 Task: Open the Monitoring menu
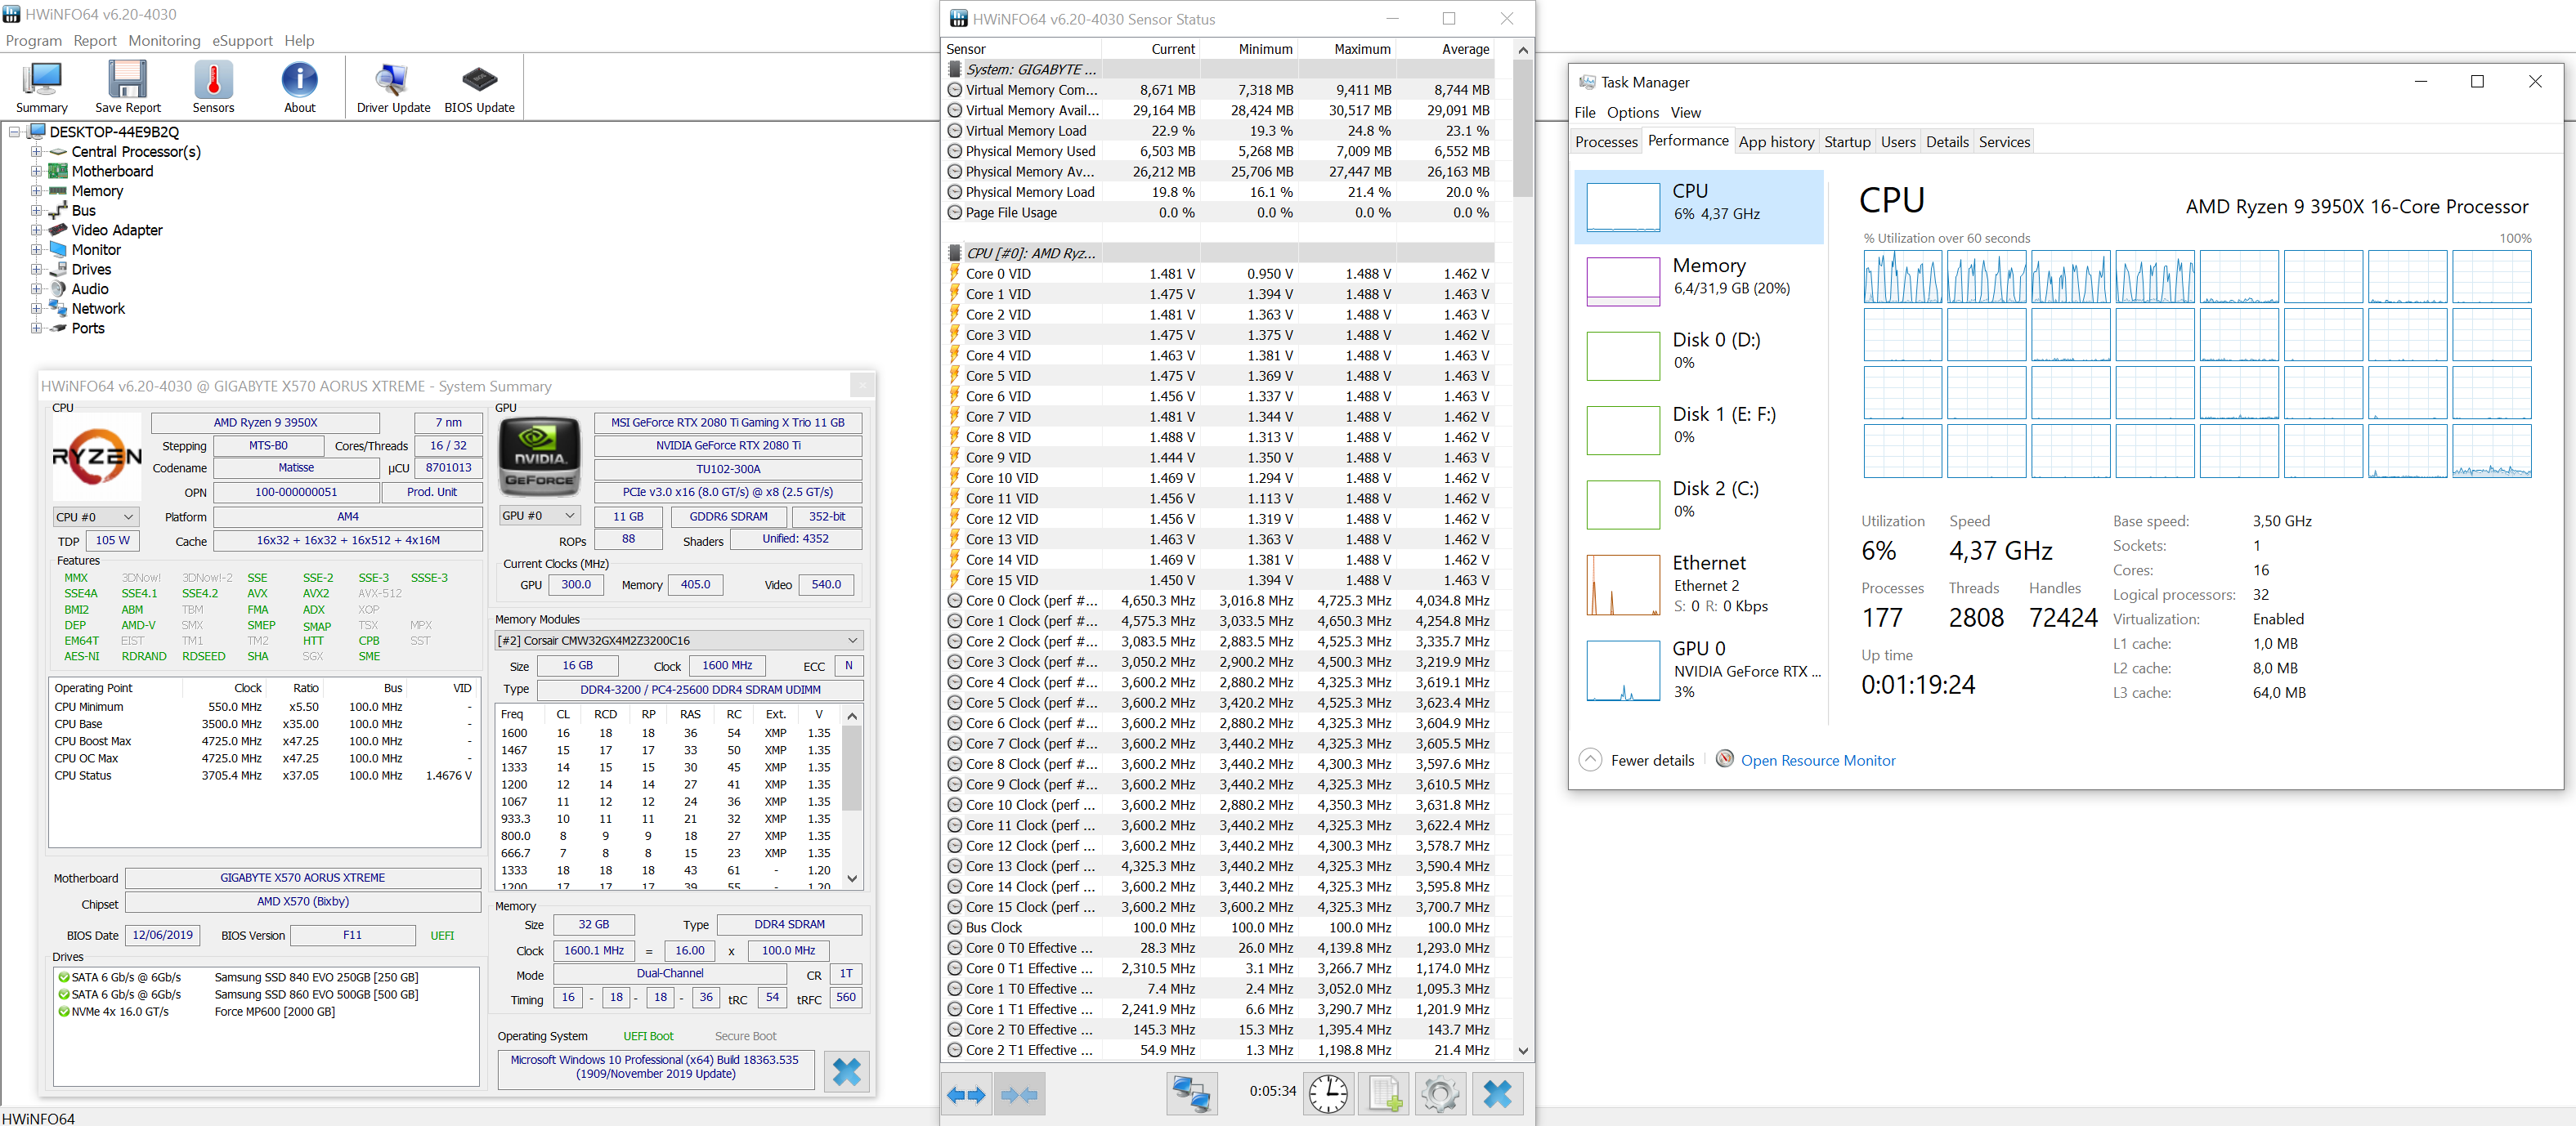point(164,41)
